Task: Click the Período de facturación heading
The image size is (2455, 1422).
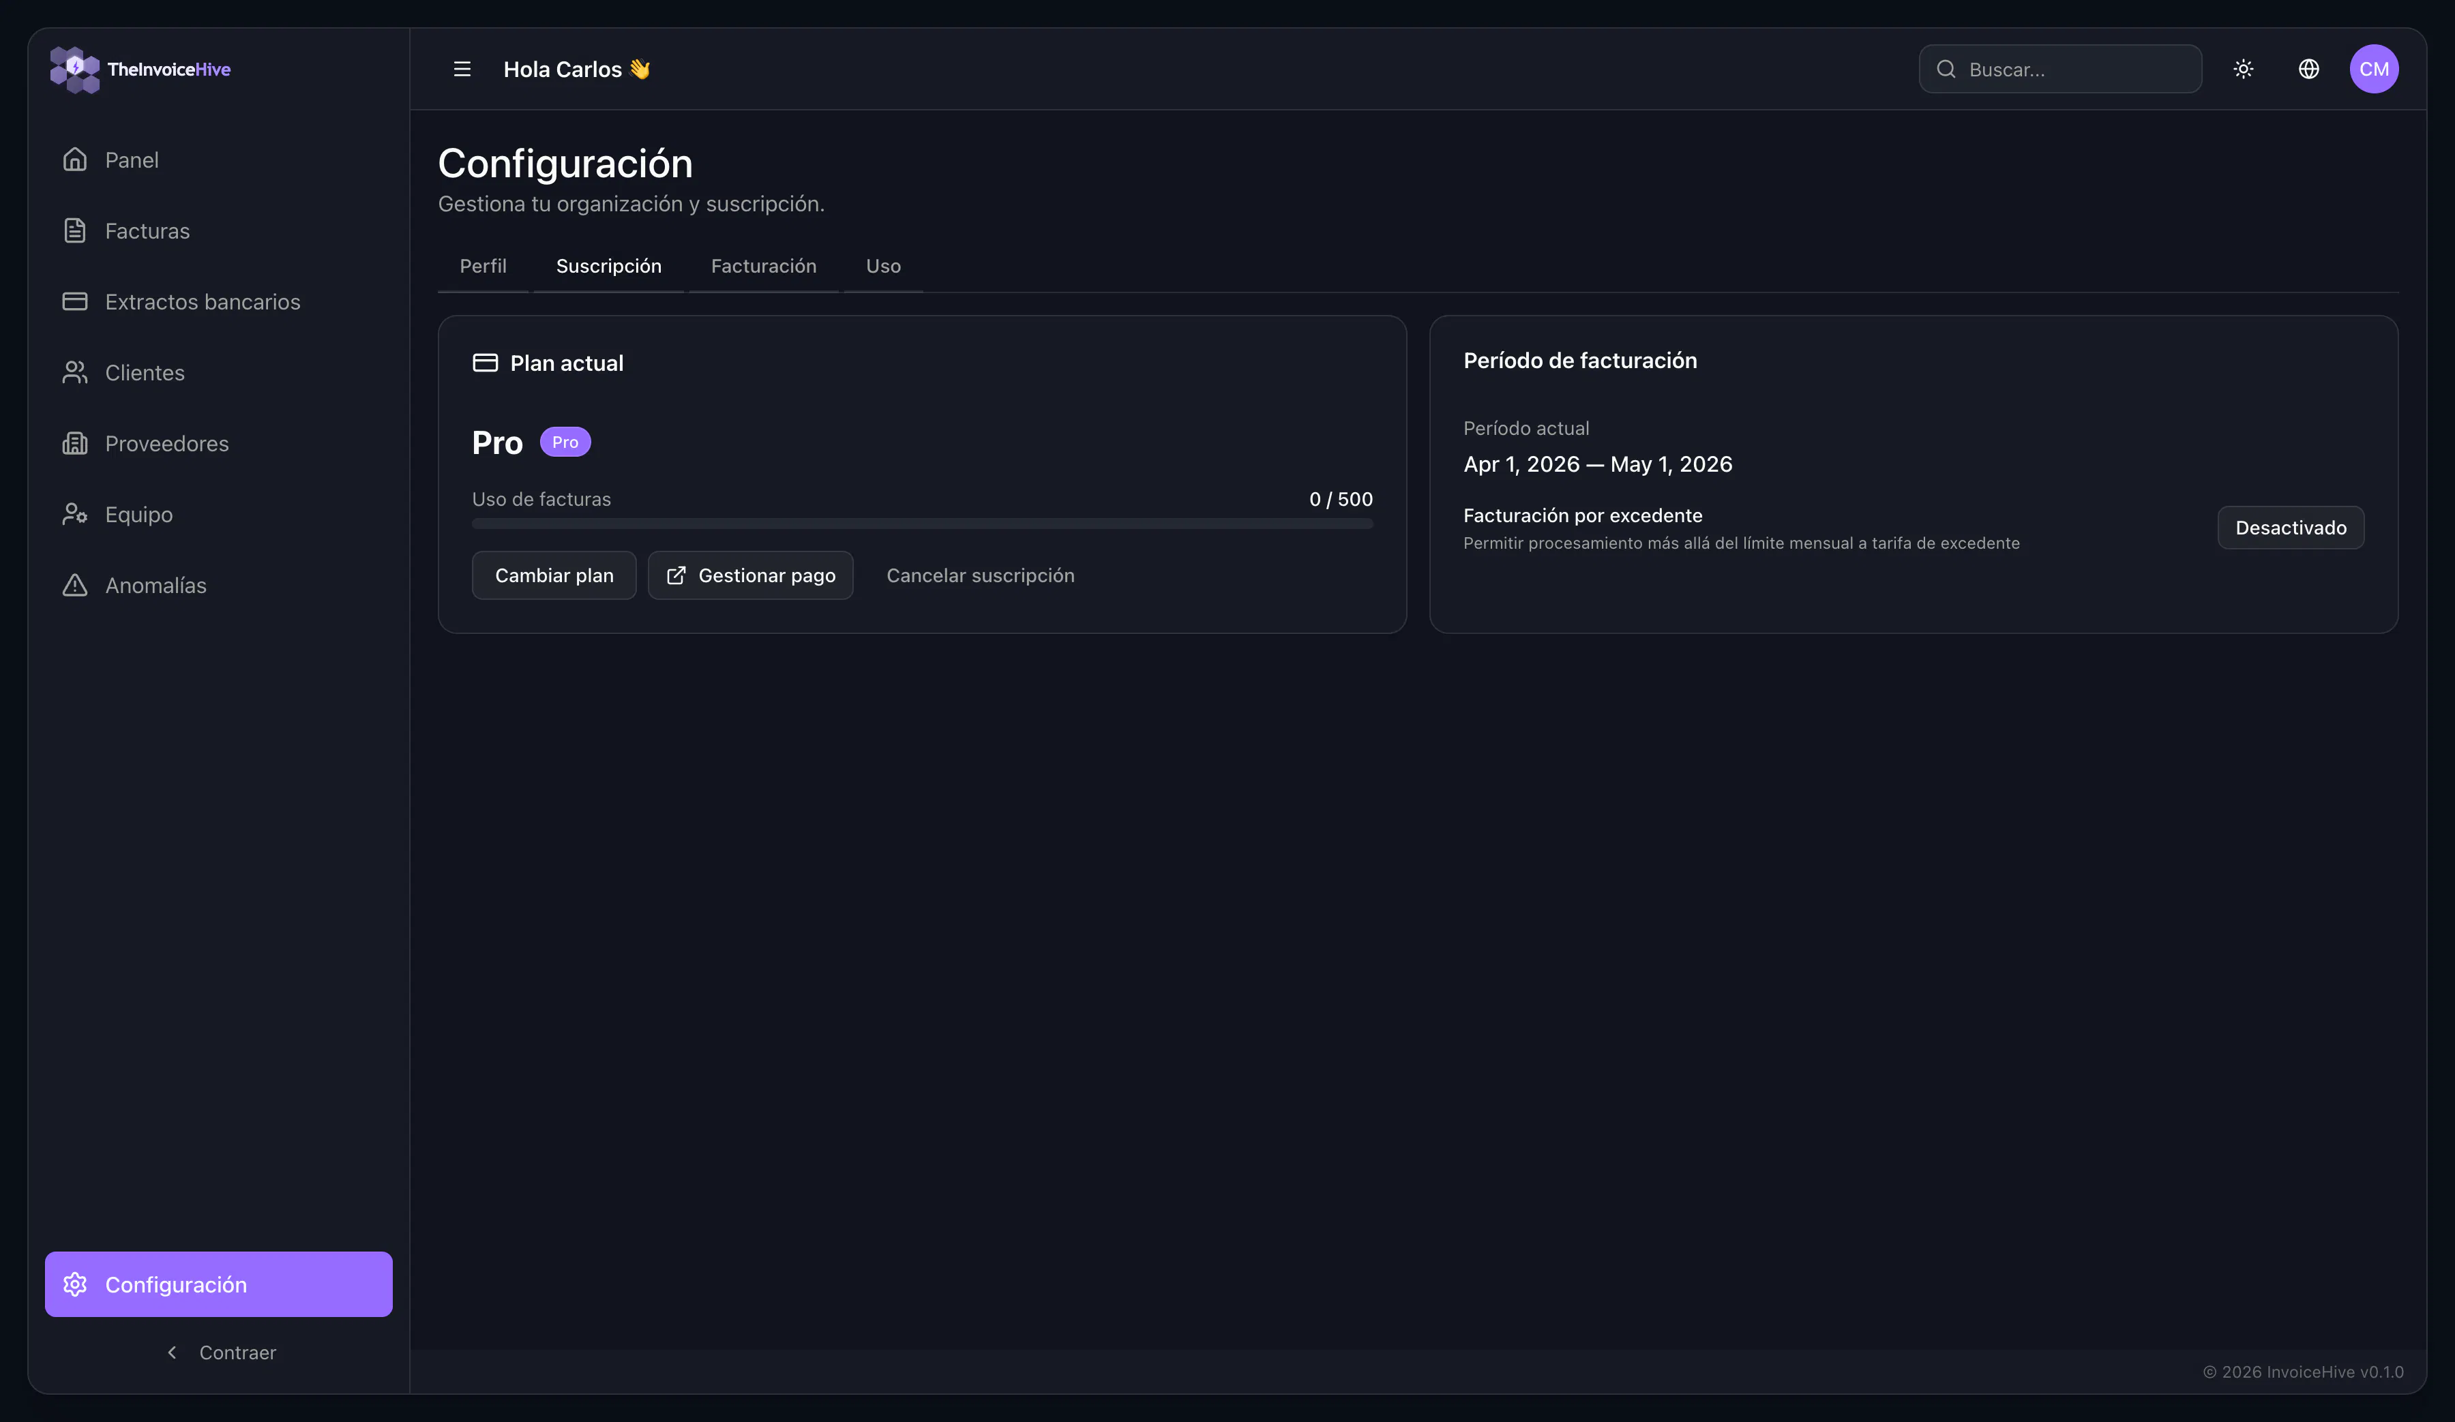Action: (x=1580, y=361)
